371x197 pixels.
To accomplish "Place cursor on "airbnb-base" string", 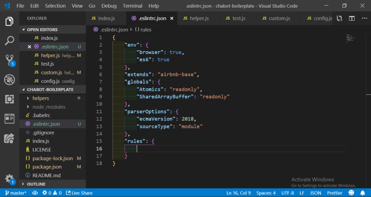I will click(x=177, y=75).
